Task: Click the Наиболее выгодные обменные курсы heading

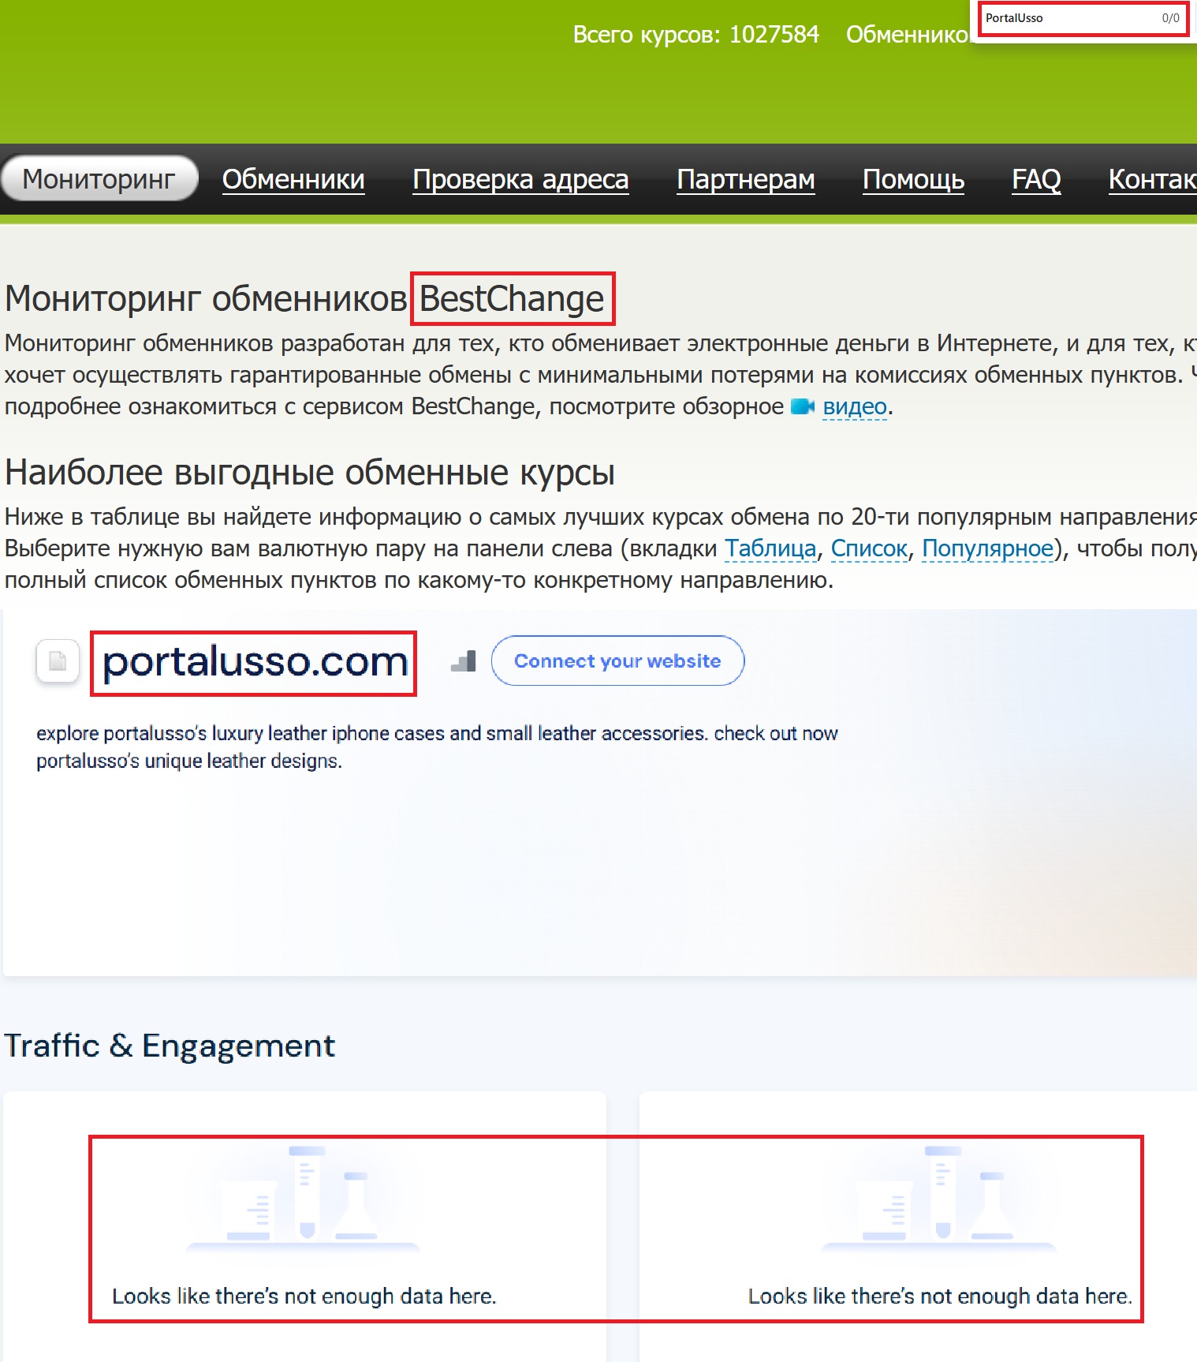Action: [310, 473]
